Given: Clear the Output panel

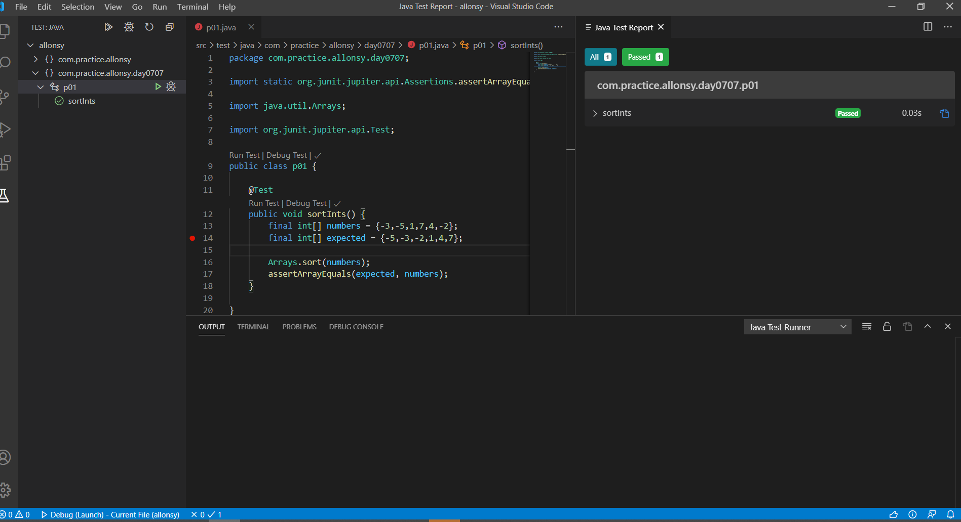Looking at the screenshot, I should pos(867,327).
